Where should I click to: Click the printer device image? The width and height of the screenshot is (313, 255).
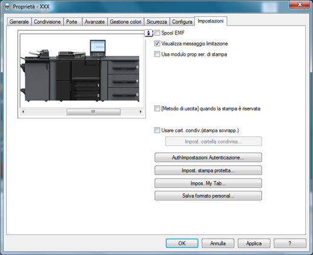[80, 71]
